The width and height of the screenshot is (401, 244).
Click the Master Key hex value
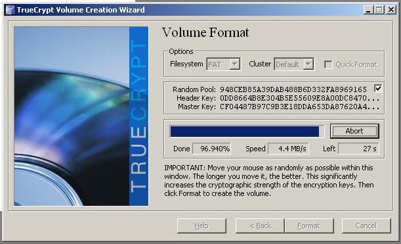pyautogui.click(x=300, y=107)
